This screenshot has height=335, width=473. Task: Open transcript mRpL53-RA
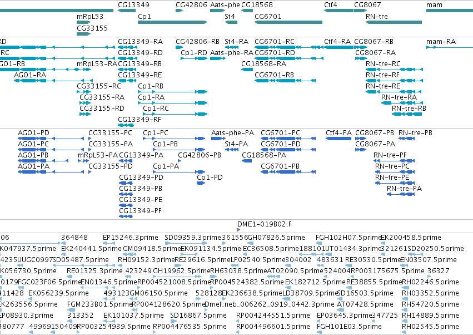pyautogui.click(x=97, y=64)
